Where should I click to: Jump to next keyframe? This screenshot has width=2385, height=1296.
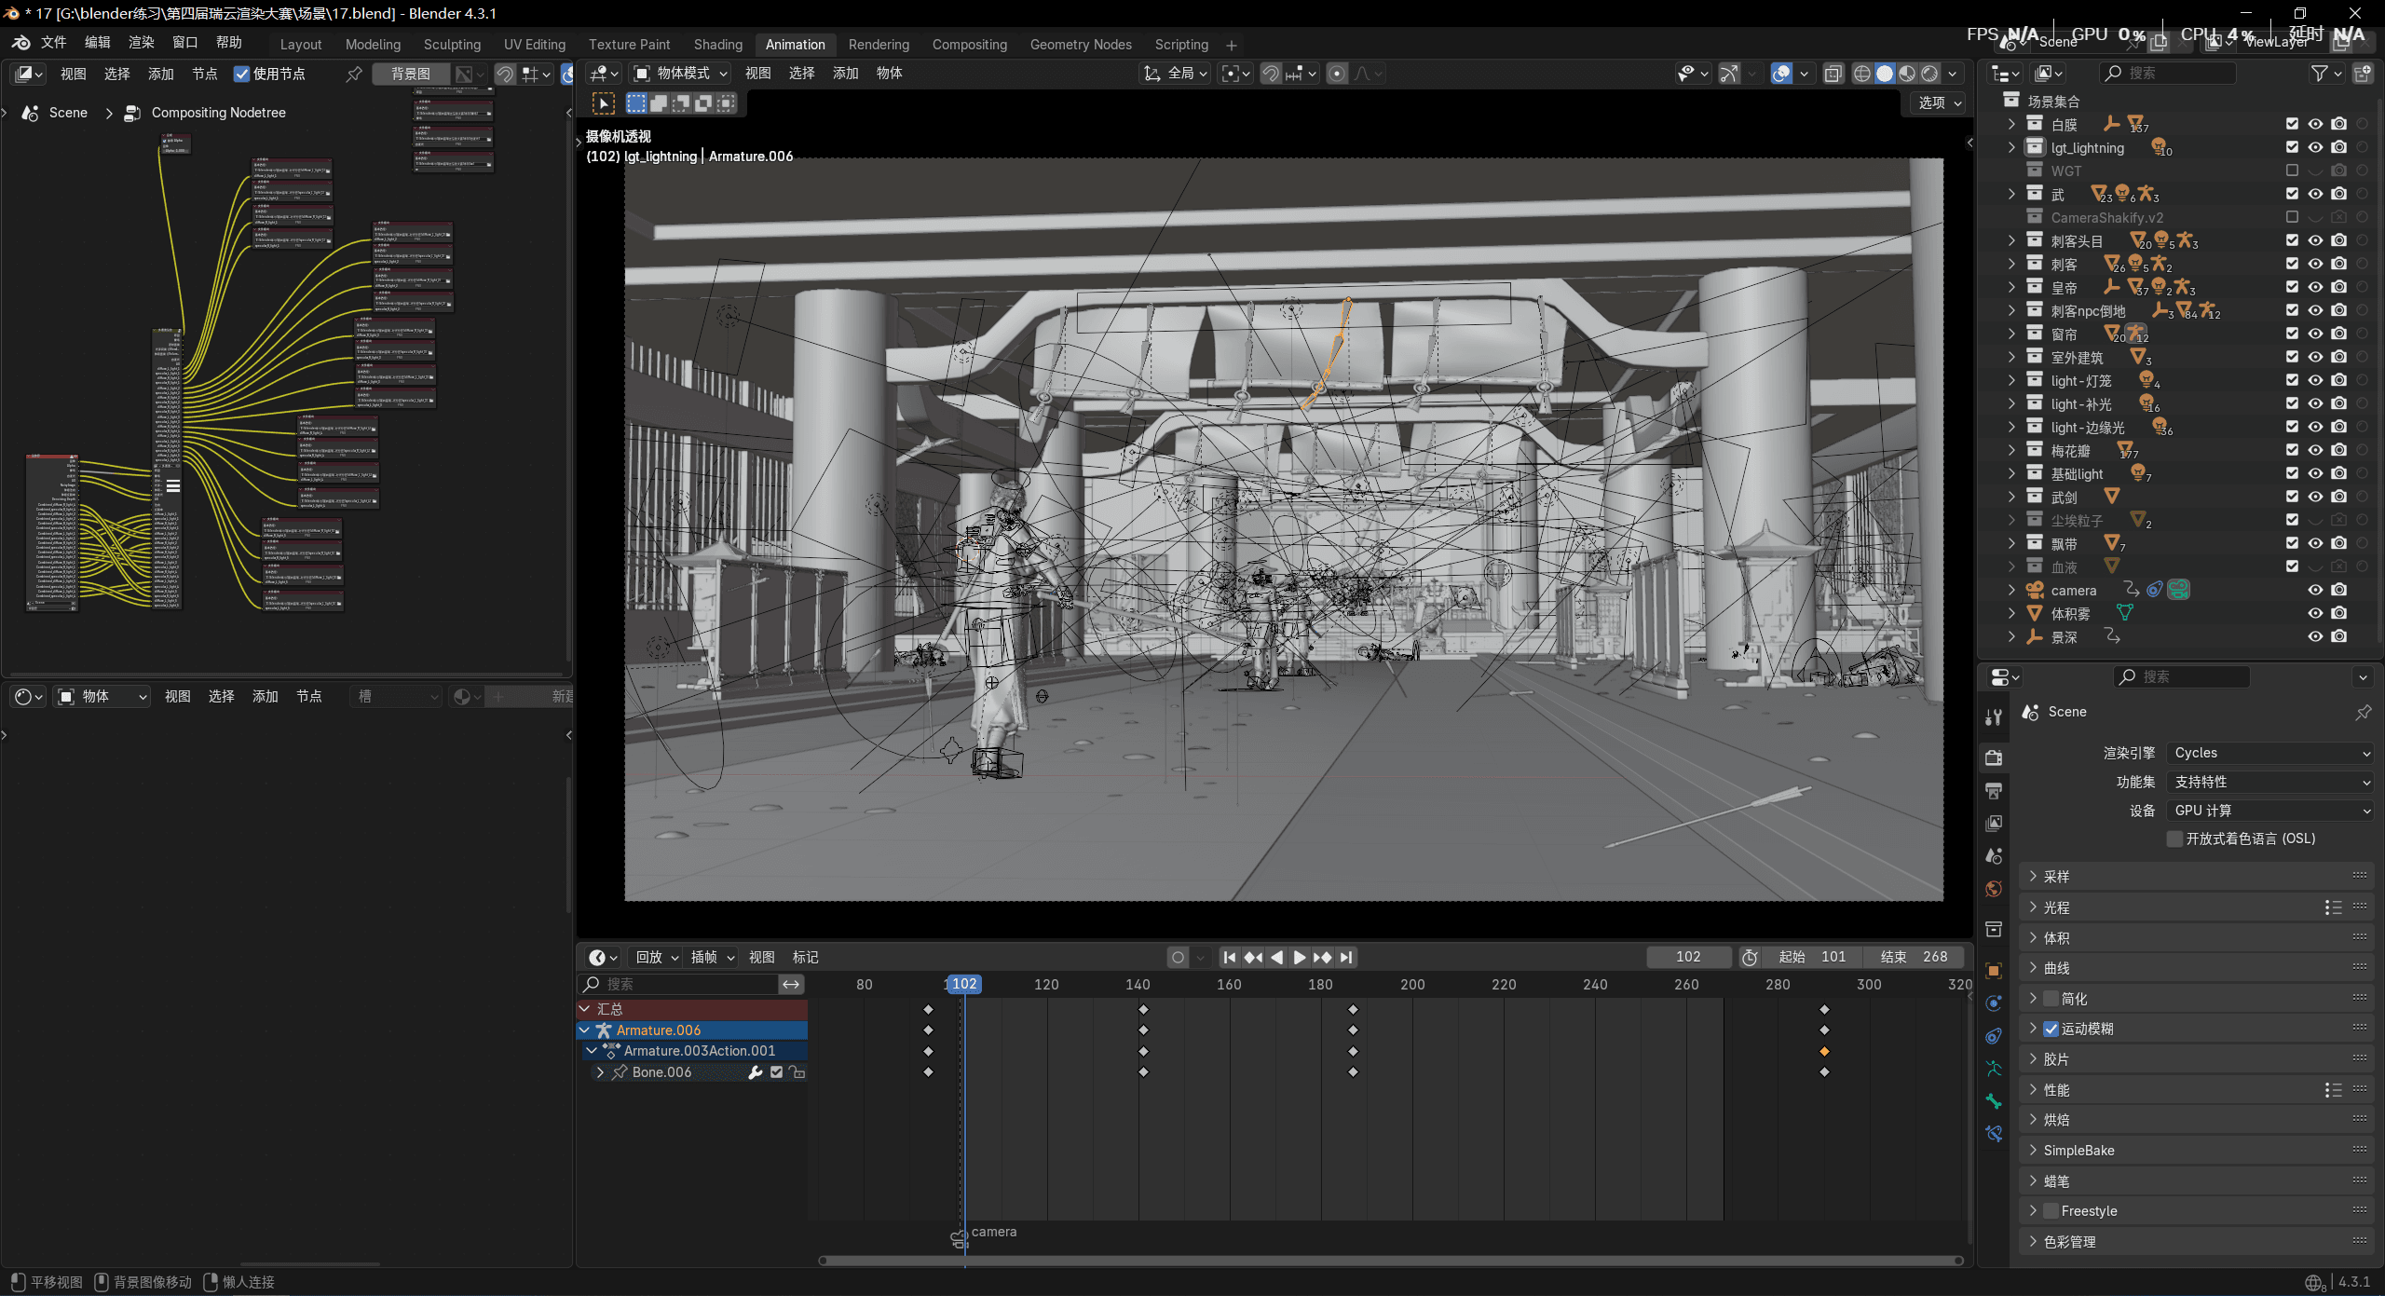1322,957
